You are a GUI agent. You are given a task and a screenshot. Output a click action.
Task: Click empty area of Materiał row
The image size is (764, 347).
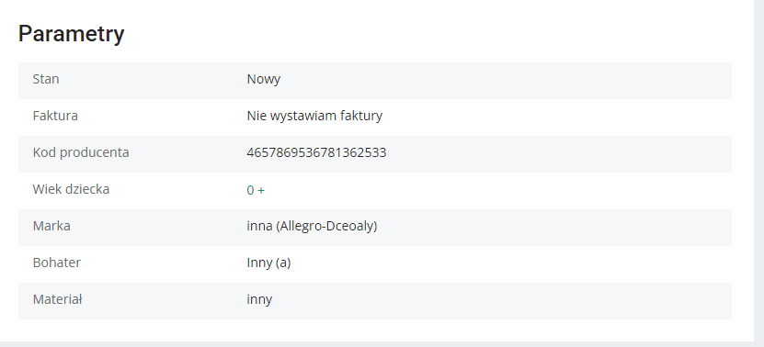(502, 301)
